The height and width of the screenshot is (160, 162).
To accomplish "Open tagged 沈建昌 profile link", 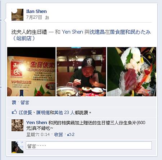I will click(97, 32).
